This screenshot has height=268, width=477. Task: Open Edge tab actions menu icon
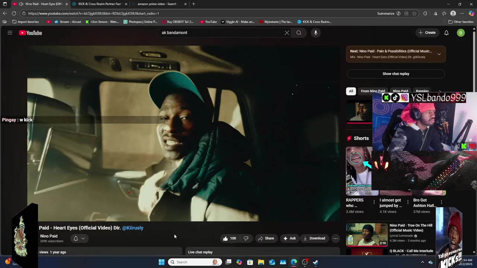5,4
